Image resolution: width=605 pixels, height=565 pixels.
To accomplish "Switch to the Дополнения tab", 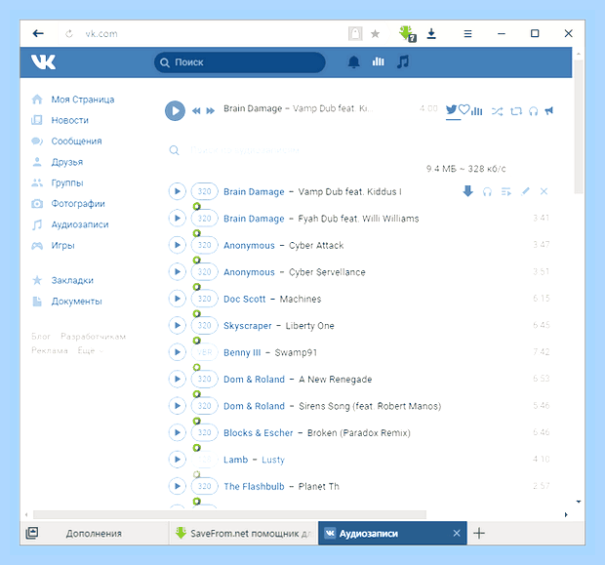I will point(94,534).
